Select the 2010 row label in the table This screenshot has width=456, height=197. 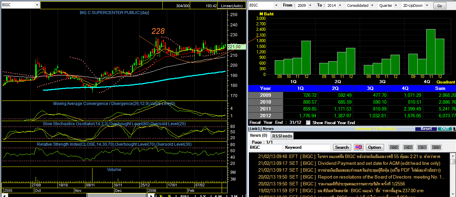266,102
